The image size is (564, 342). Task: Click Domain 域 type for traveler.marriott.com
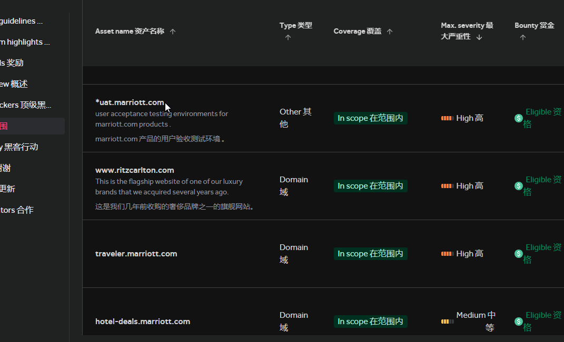tap(294, 254)
